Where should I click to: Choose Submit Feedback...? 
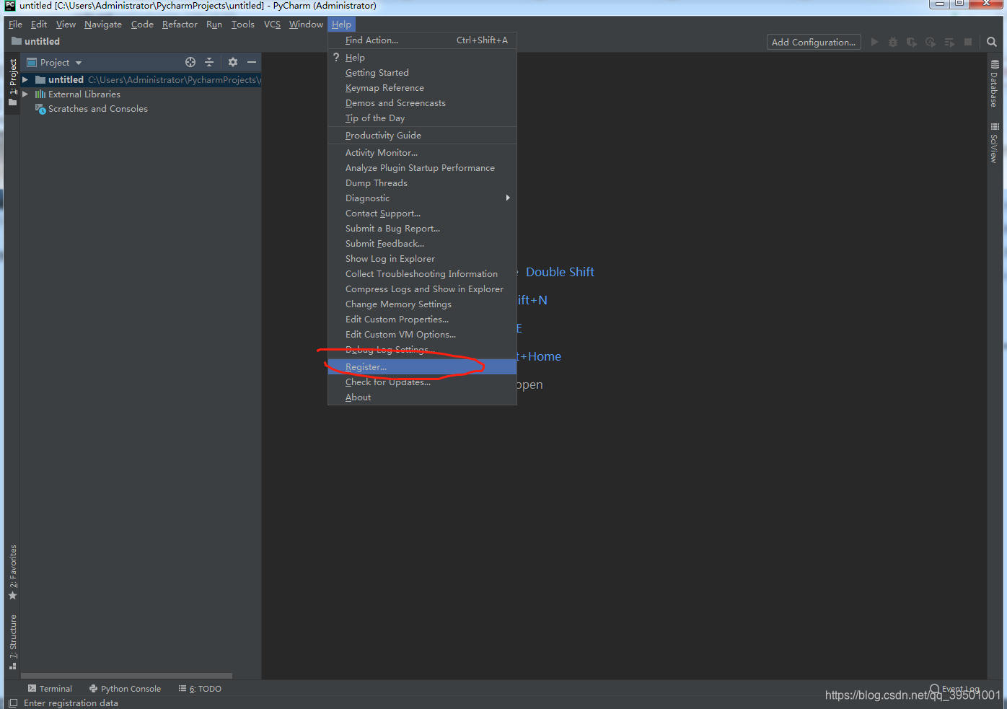(422, 244)
